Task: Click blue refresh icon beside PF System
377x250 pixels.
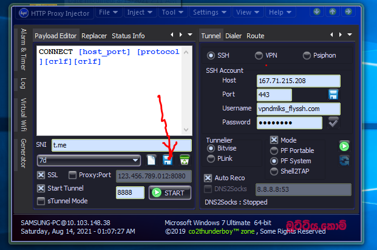Action: pos(344,161)
